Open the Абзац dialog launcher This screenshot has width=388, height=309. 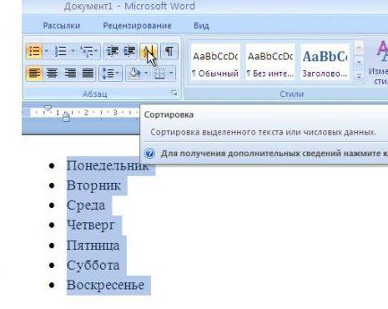[174, 94]
